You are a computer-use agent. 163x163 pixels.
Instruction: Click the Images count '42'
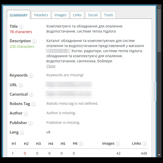pyautogui.click(x=118, y=153)
